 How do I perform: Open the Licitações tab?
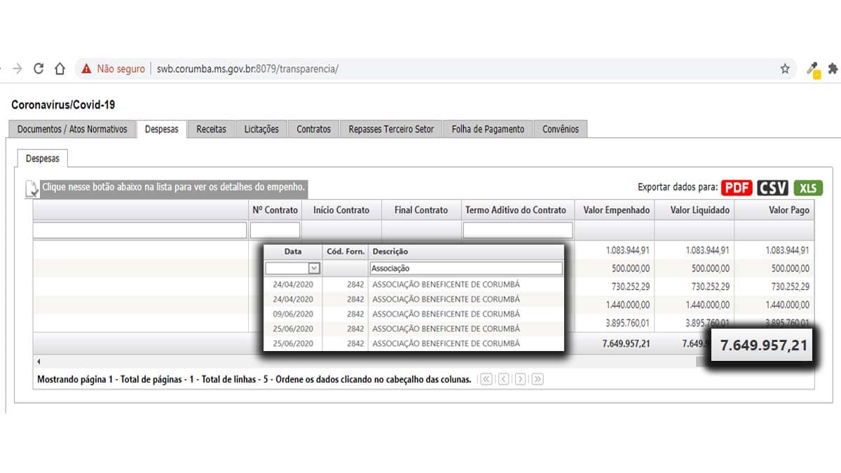coord(261,129)
